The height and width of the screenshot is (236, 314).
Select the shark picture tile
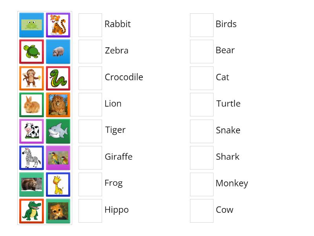click(x=58, y=131)
